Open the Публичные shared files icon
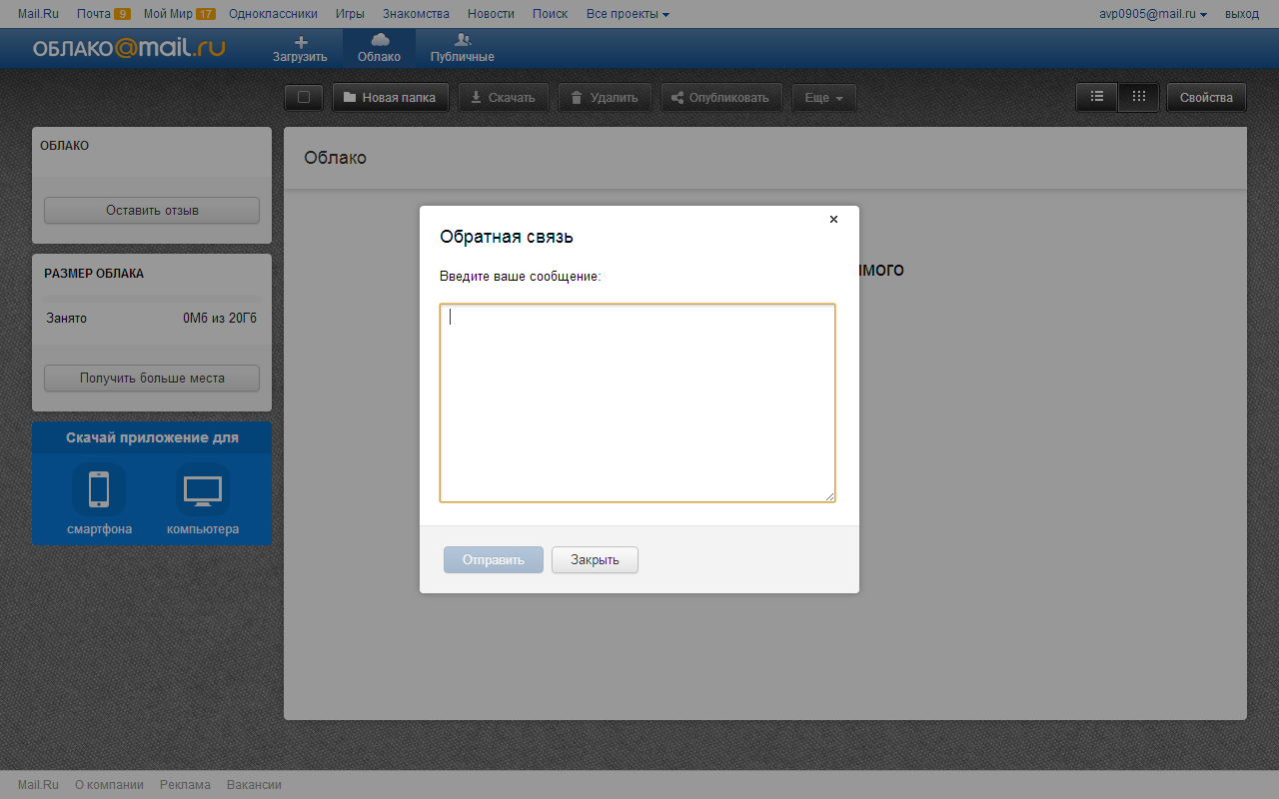The width and height of the screenshot is (1279, 799). click(x=462, y=40)
